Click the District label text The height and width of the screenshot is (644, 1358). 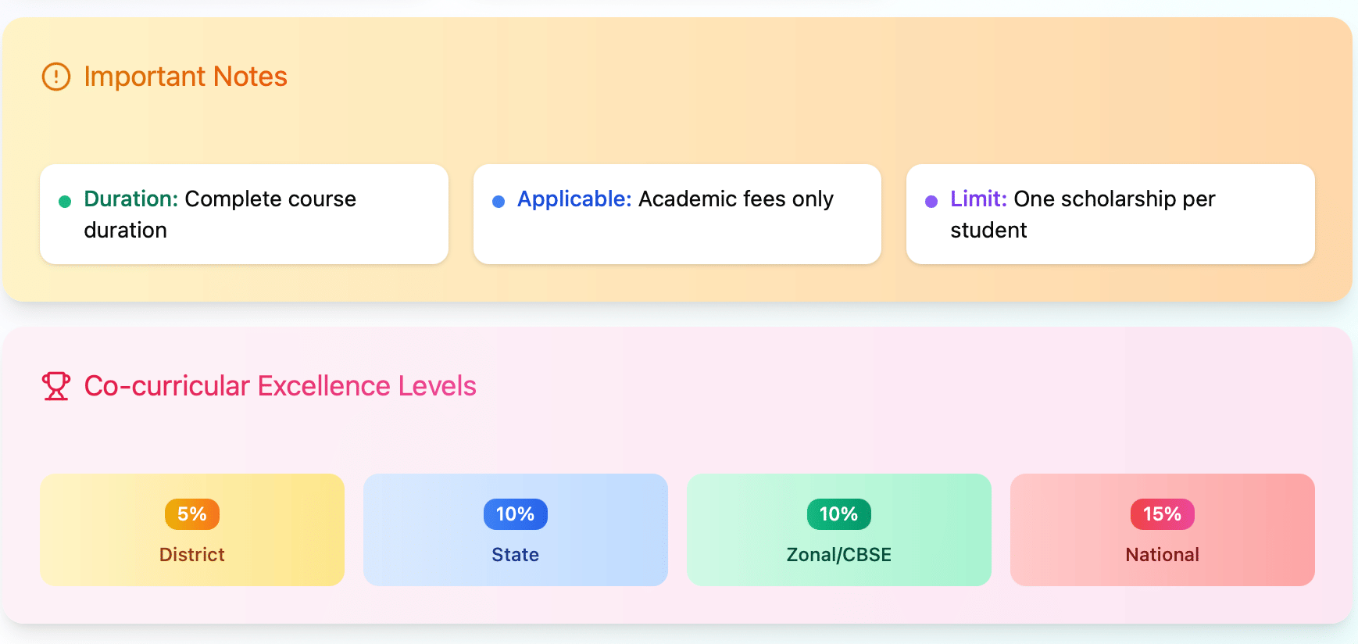tap(192, 555)
